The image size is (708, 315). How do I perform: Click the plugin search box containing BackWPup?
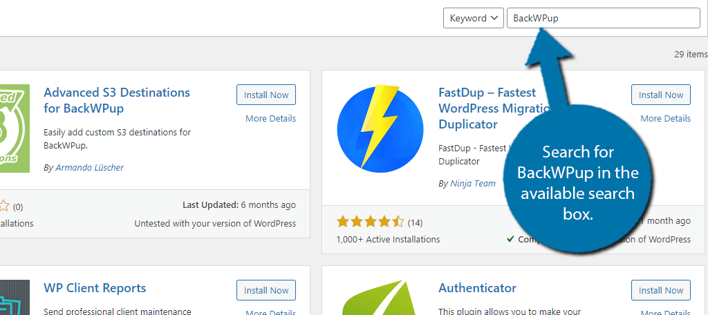(x=603, y=18)
